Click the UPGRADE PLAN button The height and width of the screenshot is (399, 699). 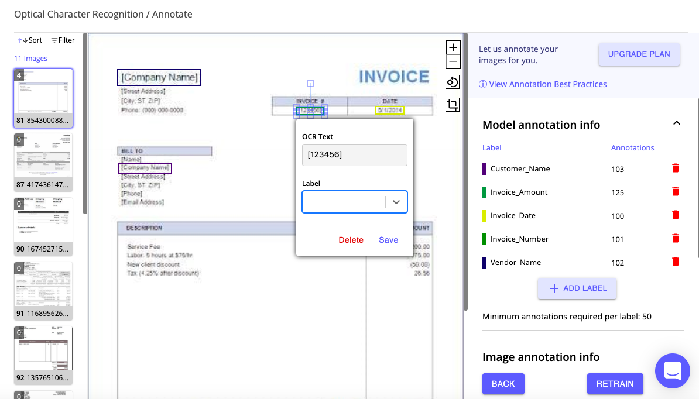pos(639,54)
